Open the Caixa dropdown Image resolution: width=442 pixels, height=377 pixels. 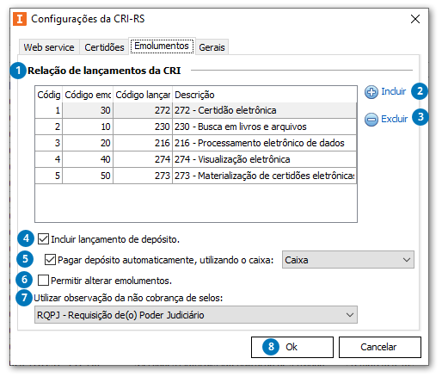[x=348, y=260]
